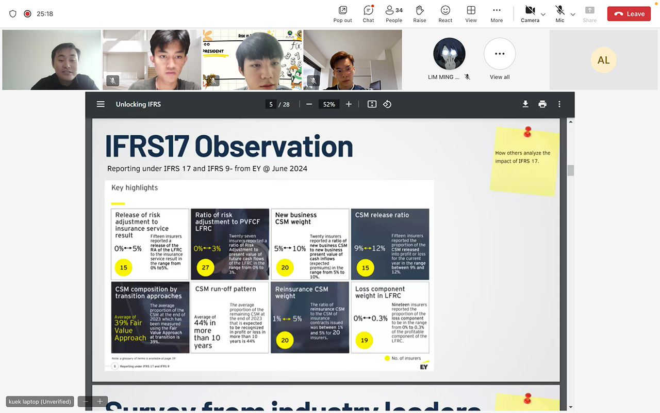Click the IFRS17 Observation heading
Screen dimensions: 660x413
[229, 146]
